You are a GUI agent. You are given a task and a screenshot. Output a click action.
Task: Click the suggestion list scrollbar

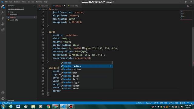[112, 63]
